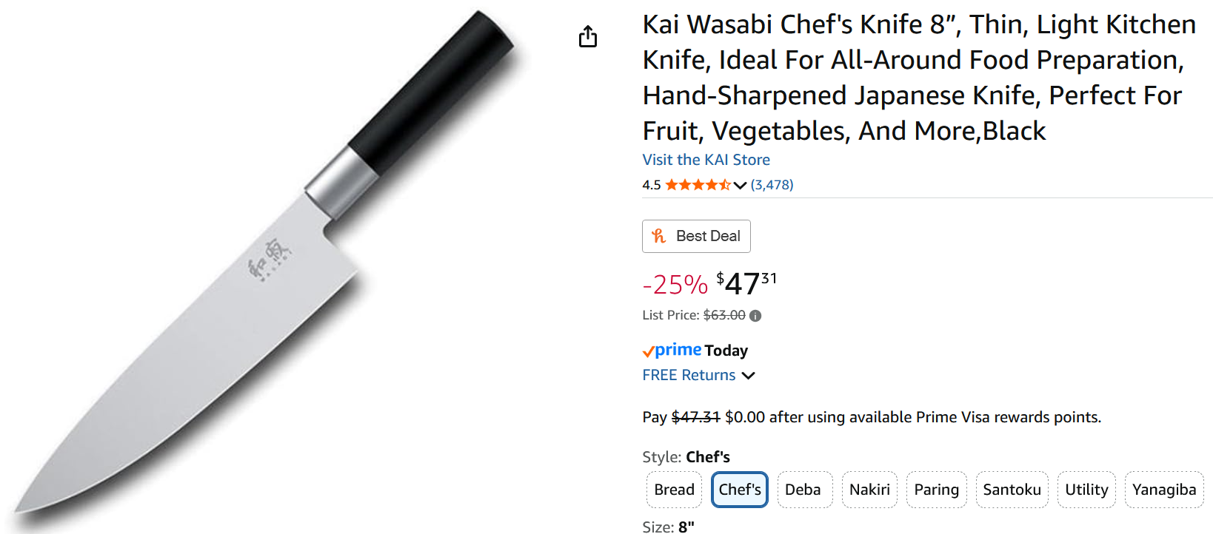Screen dimensions: 1213x534
Task: Click the Prime logo checkmark
Action: (649, 351)
